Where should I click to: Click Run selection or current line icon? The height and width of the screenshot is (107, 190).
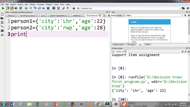16,8
